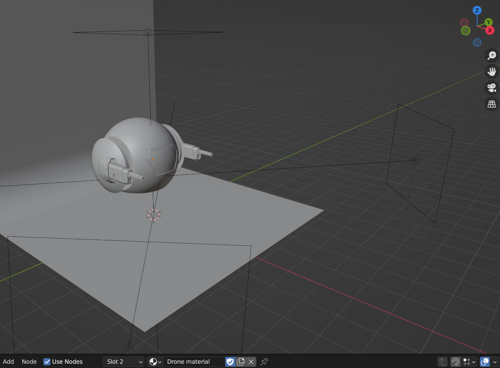Click the Drone material name field
The image size is (500, 368).
click(x=194, y=362)
